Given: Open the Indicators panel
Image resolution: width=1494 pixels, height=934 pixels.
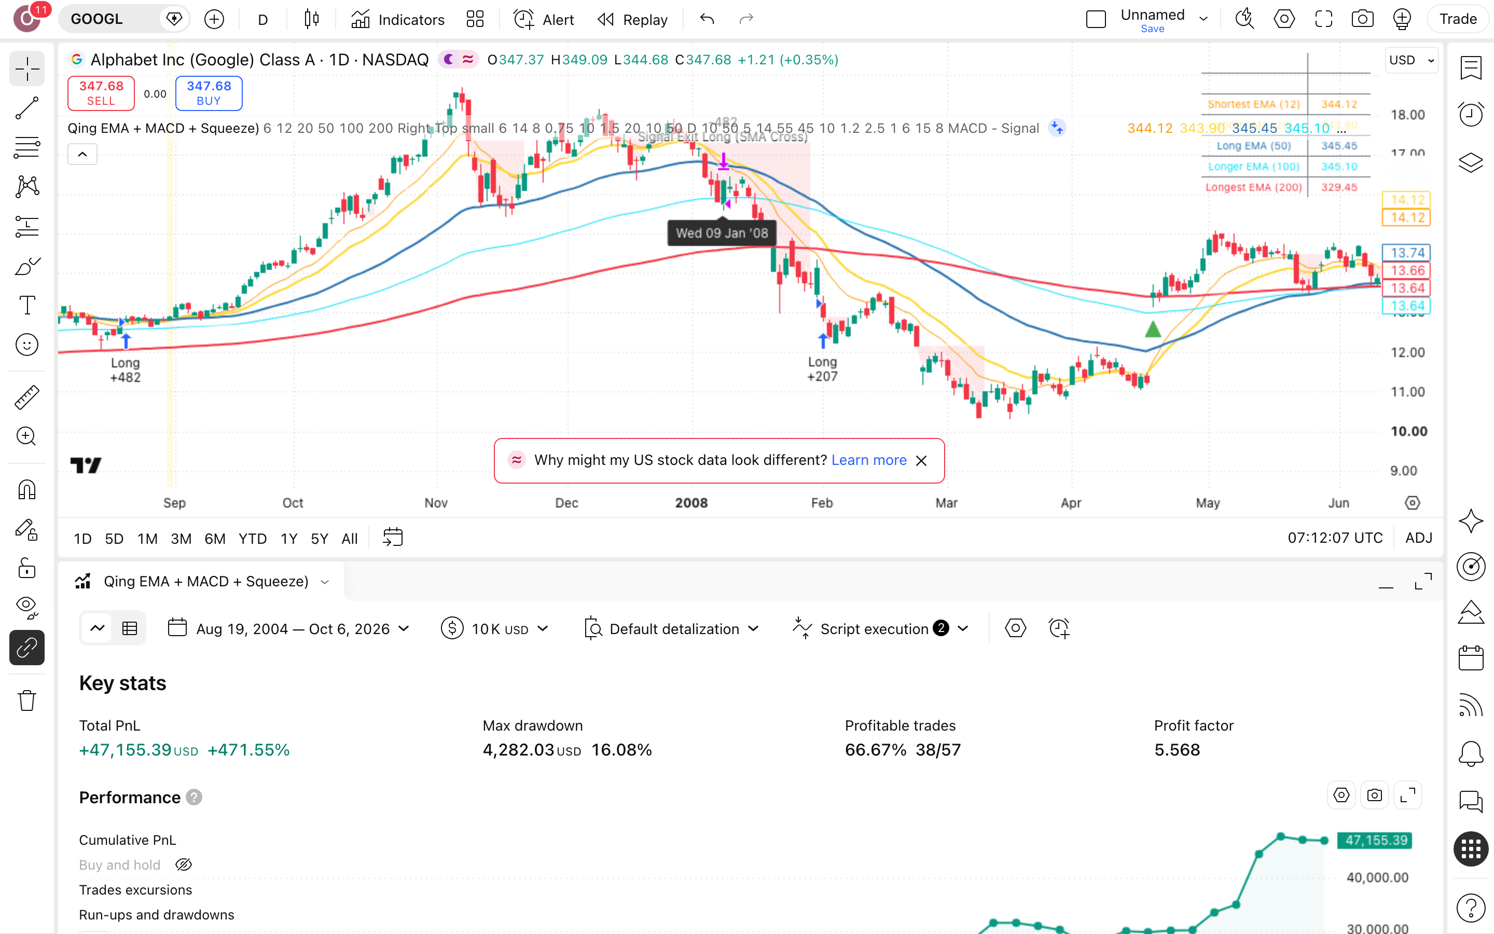Looking at the screenshot, I should tap(397, 19).
